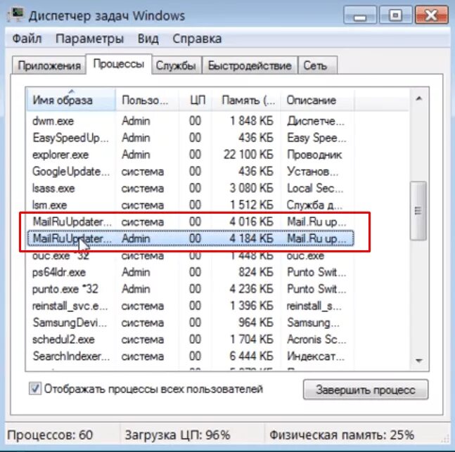The image size is (455, 452).
Task: Open the Вид menu
Action: click(x=148, y=39)
